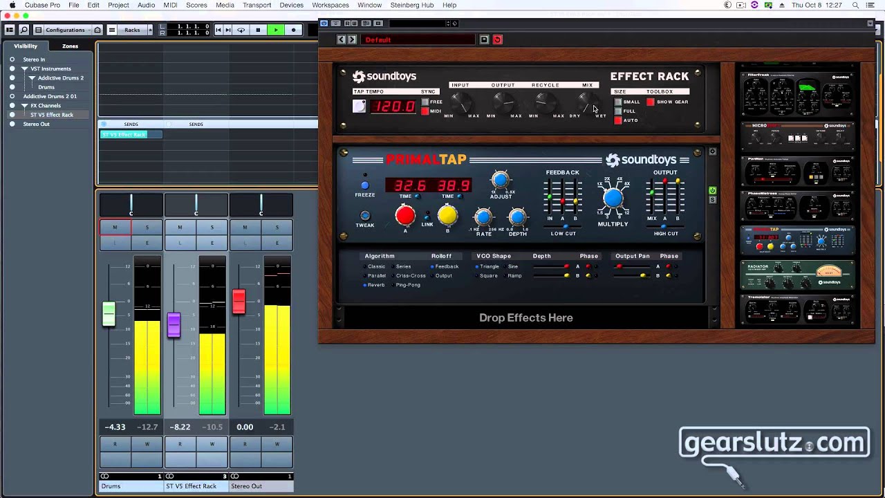Image resolution: width=885 pixels, height=498 pixels.
Task: Toggle visibility dot for Stereo In
Action: tap(12, 59)
